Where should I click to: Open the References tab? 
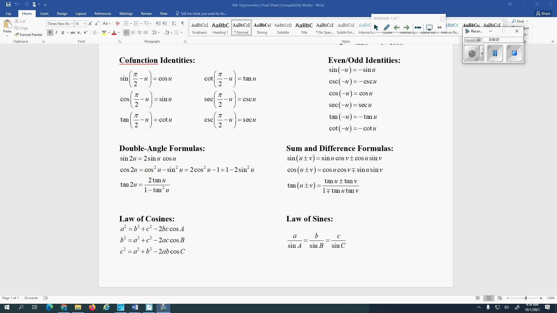(103, 14)
